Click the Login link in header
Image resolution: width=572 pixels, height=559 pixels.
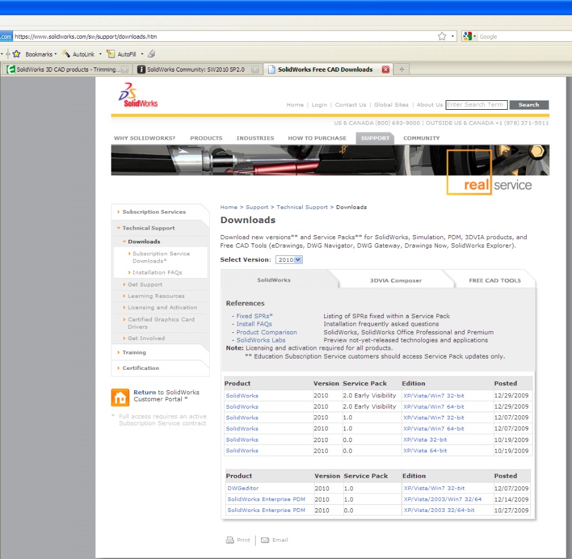click(319, 105)
